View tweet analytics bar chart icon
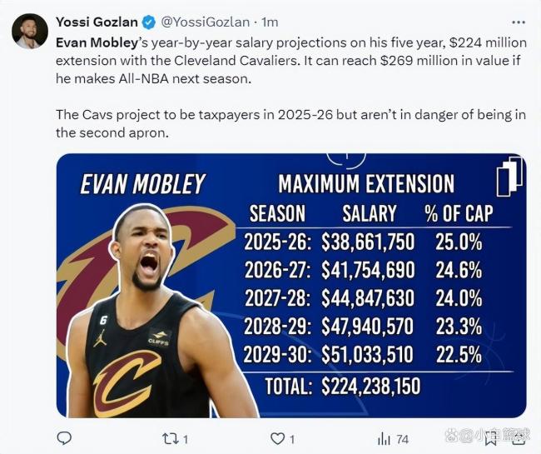The width and height of the screenshot is (541, 454). click(384, 439)
